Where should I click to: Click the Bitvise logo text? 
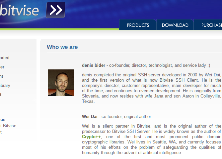tap(19, 10)
